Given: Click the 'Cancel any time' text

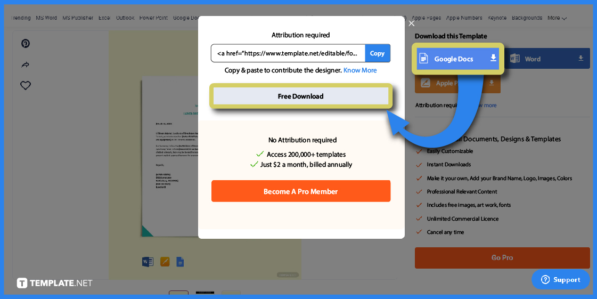Looking at the screenshot, I should point(445,232).
